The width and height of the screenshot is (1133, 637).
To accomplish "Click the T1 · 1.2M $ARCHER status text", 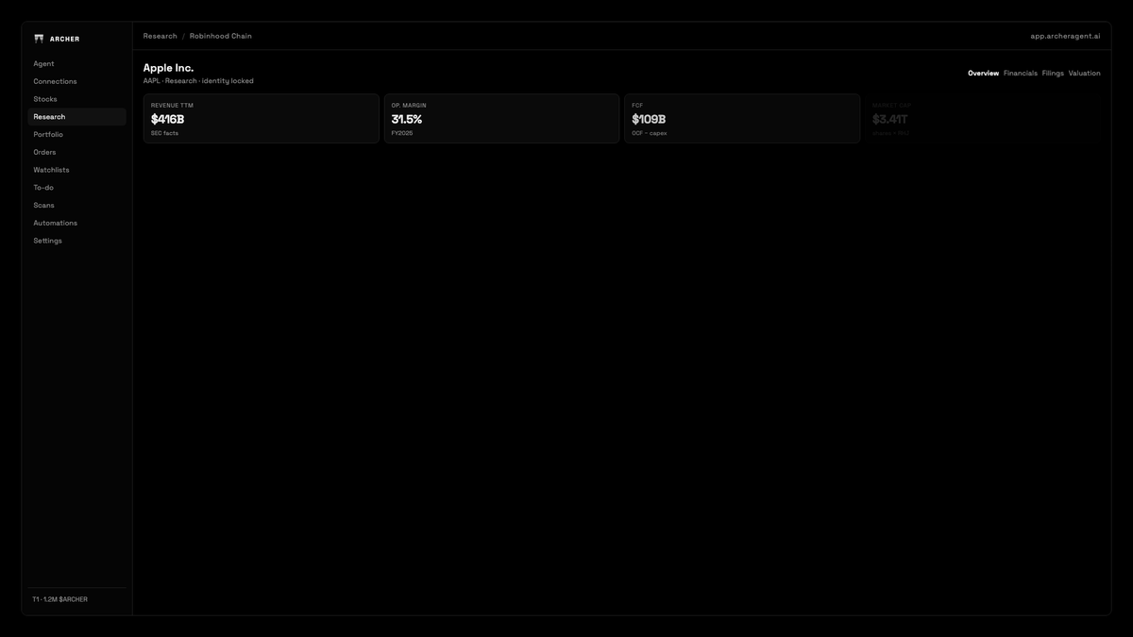I will [60, 599].
